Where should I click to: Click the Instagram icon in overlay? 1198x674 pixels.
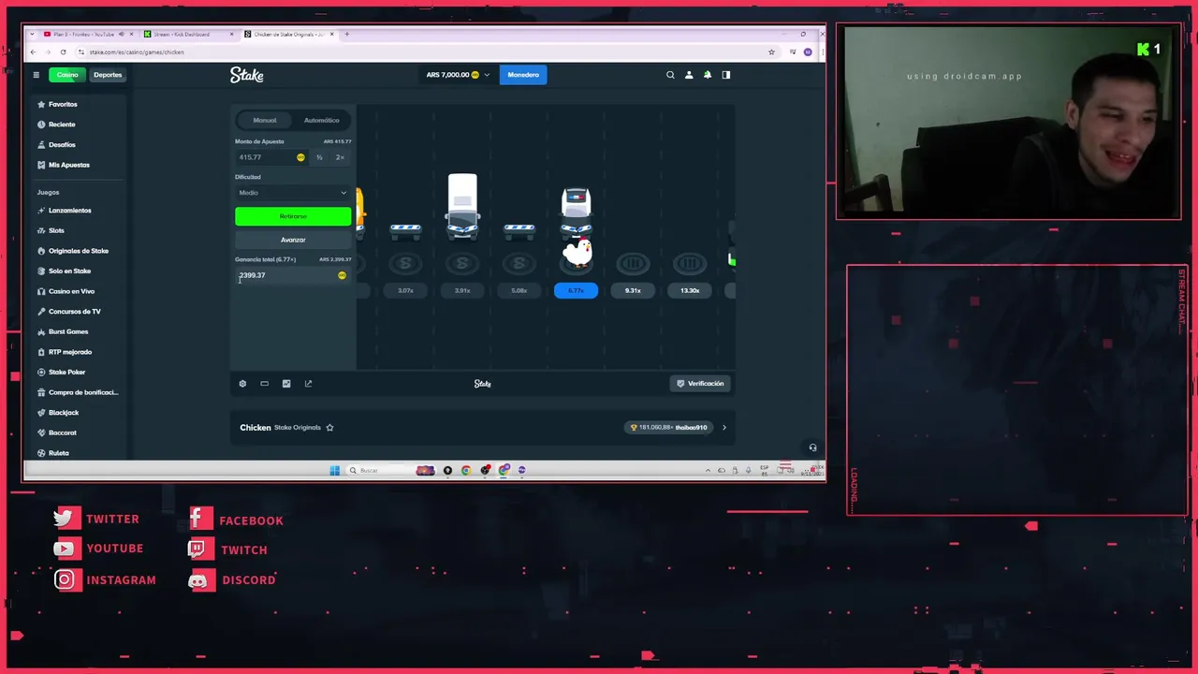point(65,580)
